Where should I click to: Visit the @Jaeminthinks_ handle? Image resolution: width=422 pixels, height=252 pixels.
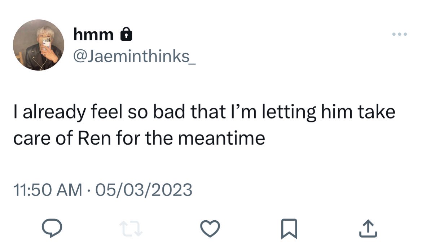click(134, 56)
